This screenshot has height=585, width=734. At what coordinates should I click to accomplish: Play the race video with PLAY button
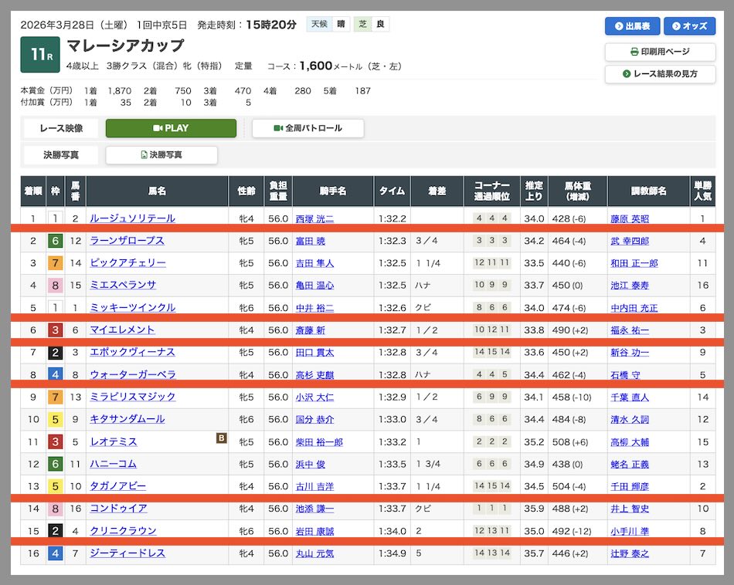point(171,128)
